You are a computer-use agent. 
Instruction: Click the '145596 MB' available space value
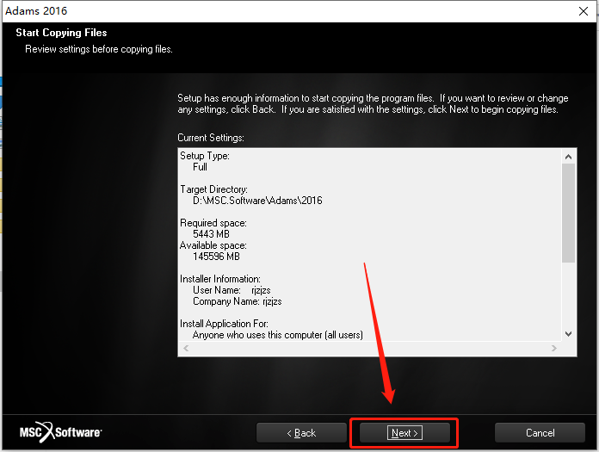[x=216, y=257]
